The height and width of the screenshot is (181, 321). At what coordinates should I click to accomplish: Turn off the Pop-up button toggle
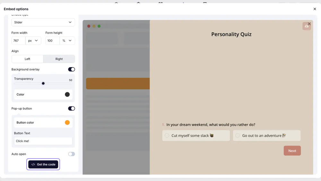pos(71,108)
